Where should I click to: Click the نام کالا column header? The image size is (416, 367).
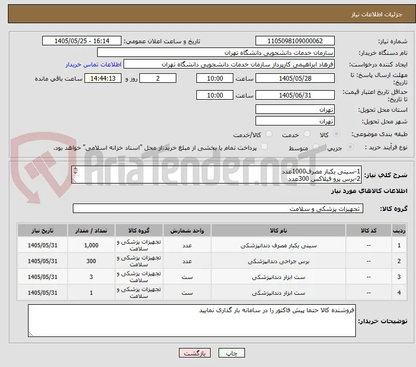click(278, 230)
